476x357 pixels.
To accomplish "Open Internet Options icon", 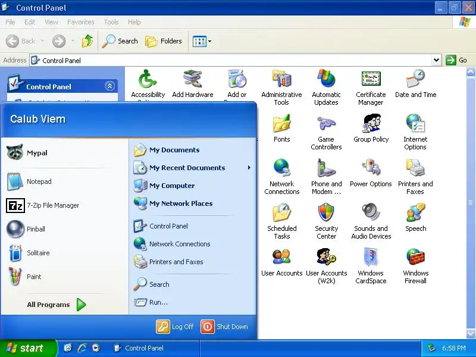I will pyautogui.click(x=415, y=132).
